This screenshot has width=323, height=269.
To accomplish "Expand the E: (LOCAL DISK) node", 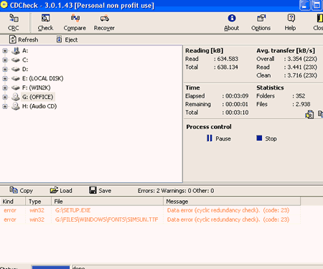I will (5, 78).
